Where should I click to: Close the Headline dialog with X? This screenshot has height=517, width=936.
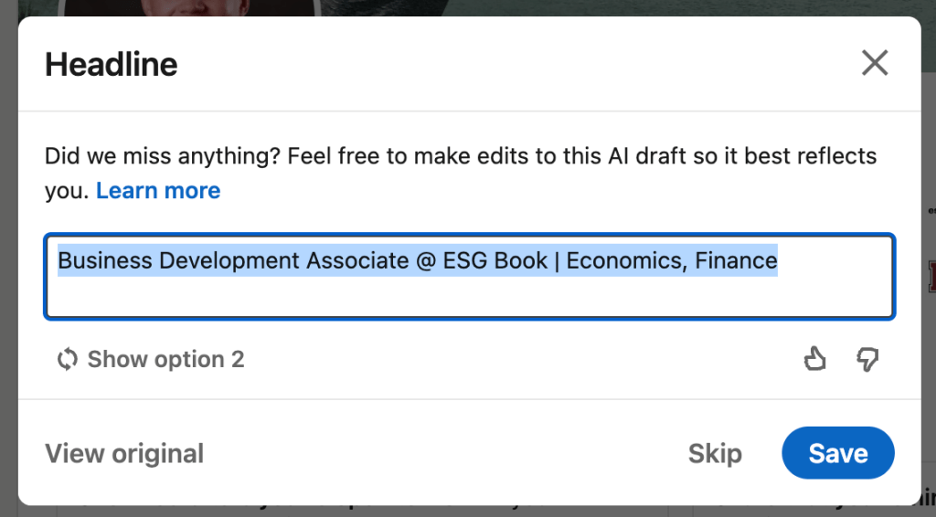click(x=875, y=63)
